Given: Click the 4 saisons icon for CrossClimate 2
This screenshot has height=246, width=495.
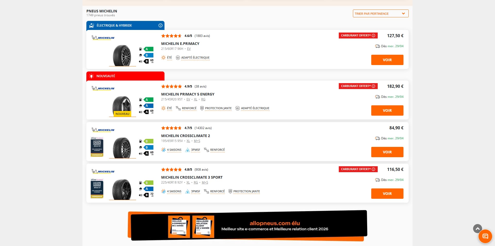Looking at the screenshot, I should [x=163, y=150].
